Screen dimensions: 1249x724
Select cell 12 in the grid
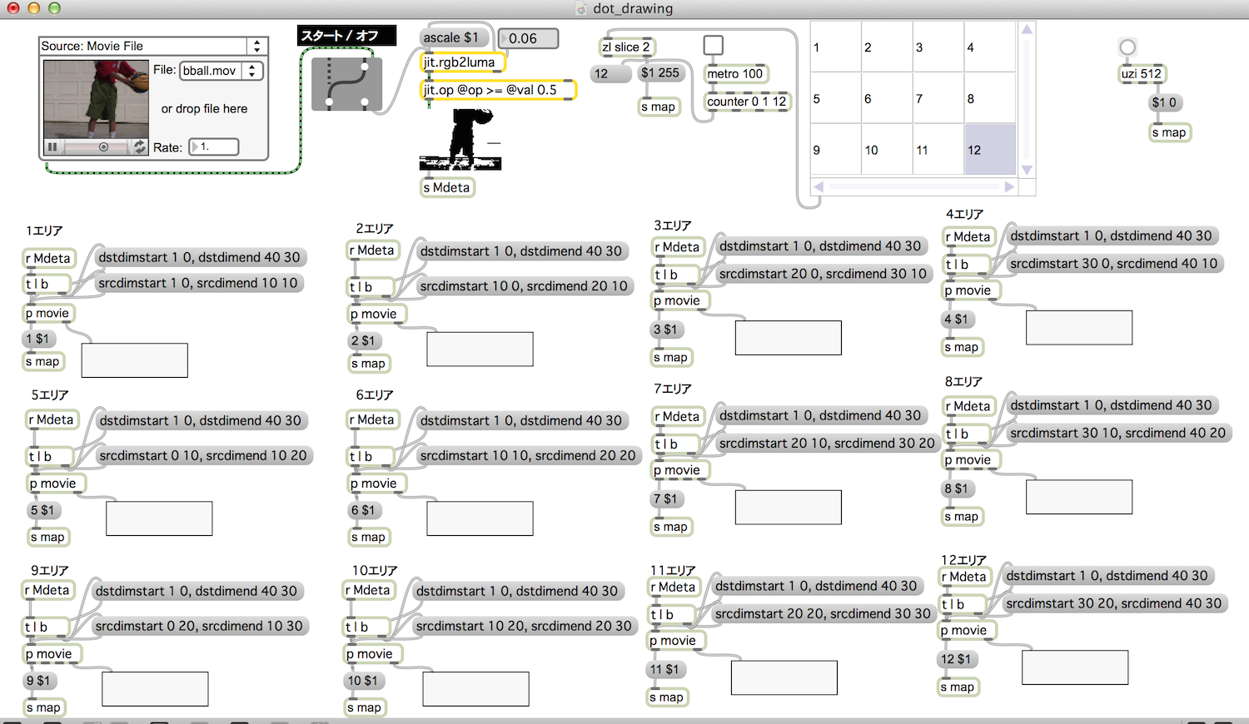pos(989,150)
